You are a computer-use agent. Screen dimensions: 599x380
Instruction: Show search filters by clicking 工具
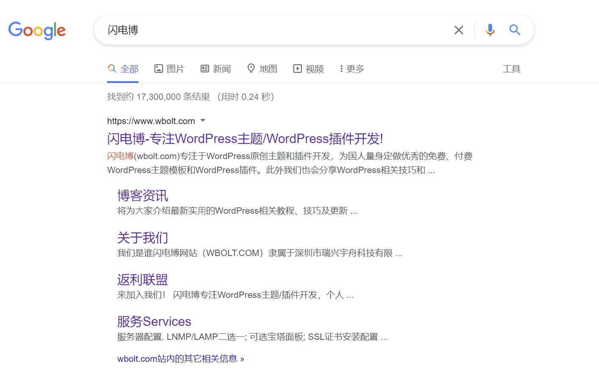(x=511, y=69)
